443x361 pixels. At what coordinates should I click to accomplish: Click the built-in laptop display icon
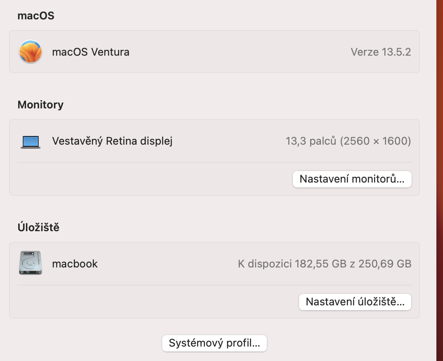point(31,142)
